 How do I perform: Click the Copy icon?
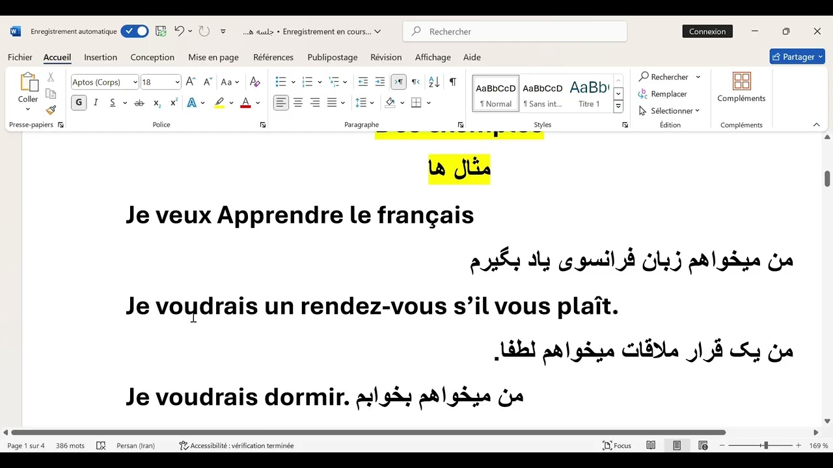coord(51,94)
